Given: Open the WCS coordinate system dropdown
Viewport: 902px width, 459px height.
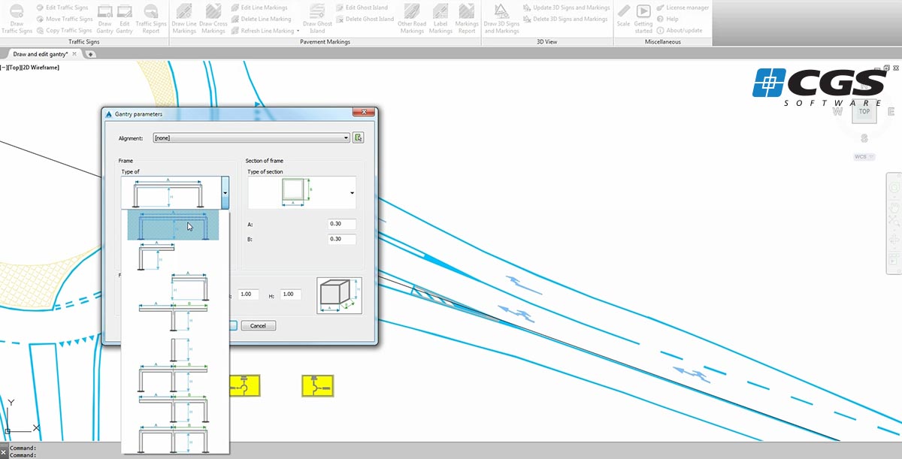Looking at the screenshot, I should (x=864, y=157).
